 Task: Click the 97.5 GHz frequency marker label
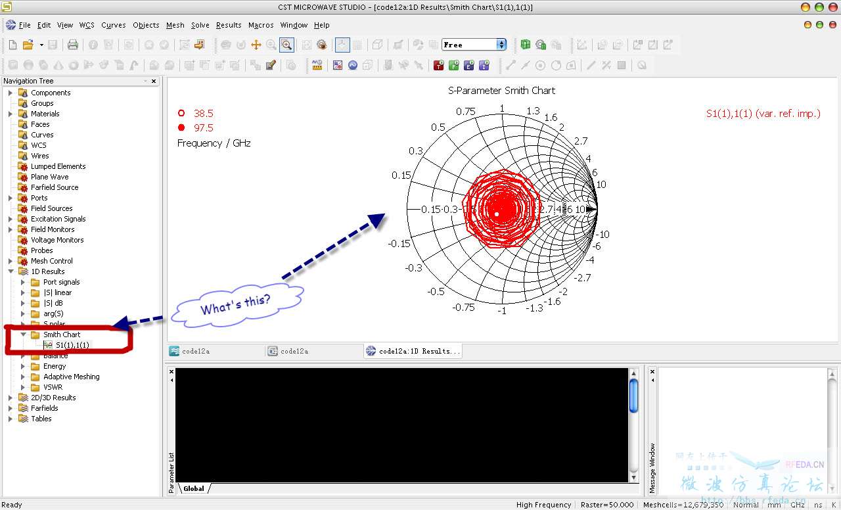pos(204,127)
